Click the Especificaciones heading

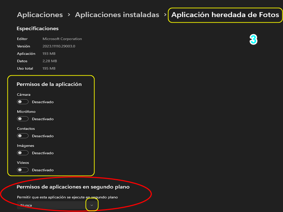coord(37,29)
